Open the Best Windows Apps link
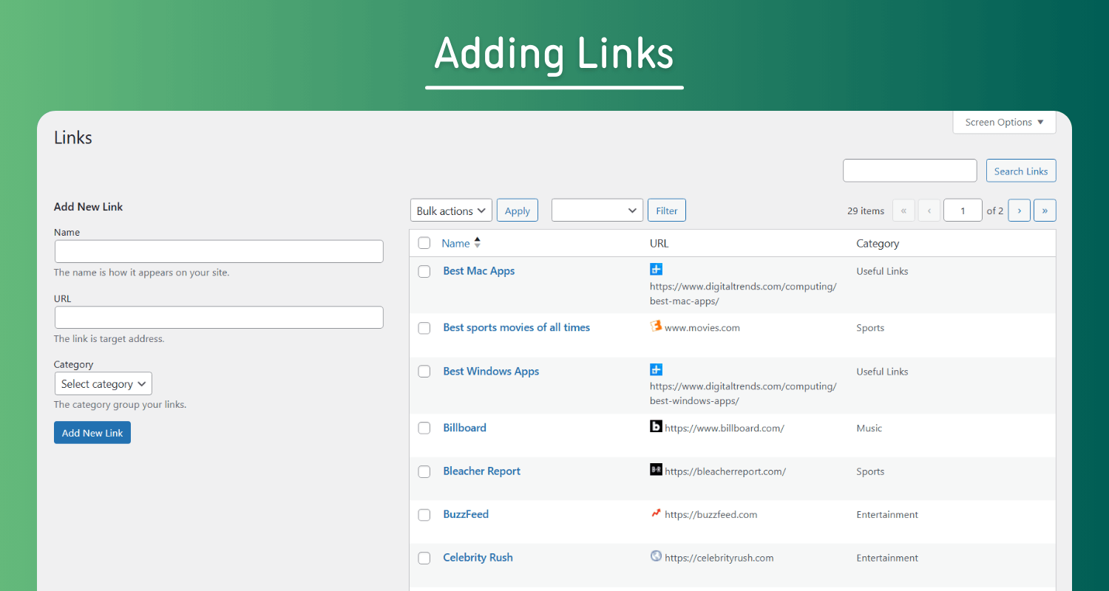 (x=491, y=371)
